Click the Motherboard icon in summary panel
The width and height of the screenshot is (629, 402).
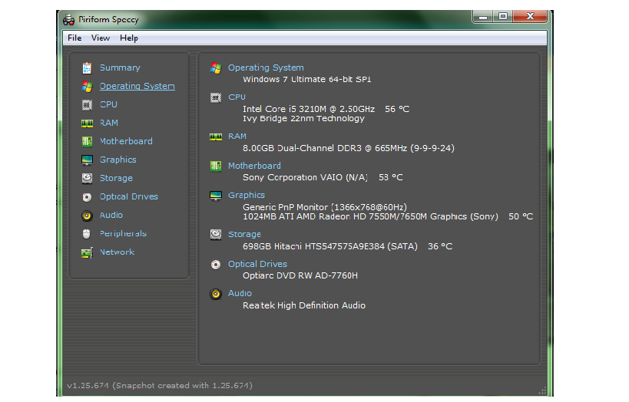click(215, 166)
